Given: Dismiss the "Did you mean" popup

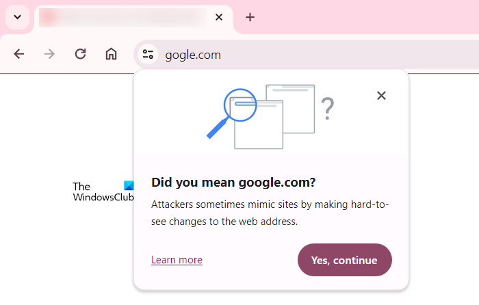Looking at the screenshot, I should click(x=382, y=96).
